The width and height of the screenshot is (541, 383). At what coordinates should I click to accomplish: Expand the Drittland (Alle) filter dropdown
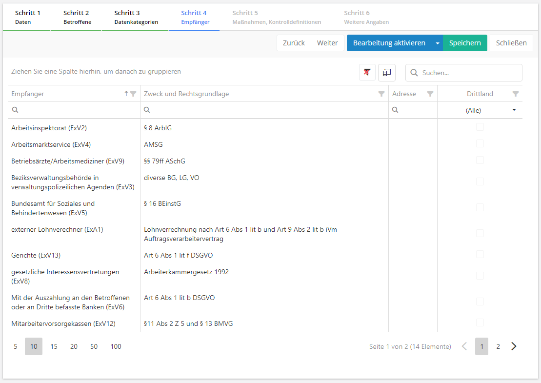point(514,110)
